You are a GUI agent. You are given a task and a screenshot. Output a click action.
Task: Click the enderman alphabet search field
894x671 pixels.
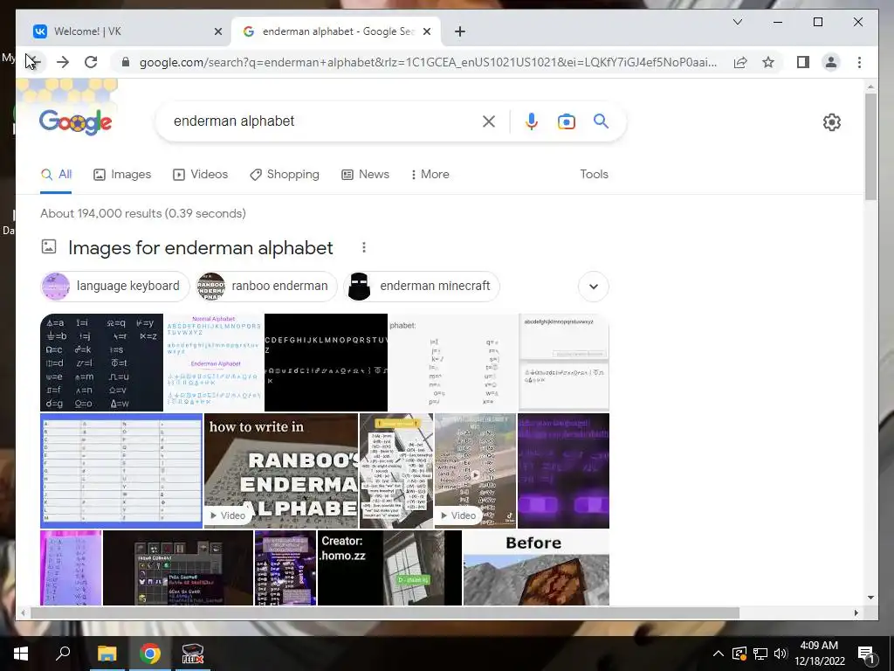(x=322, y=121)
